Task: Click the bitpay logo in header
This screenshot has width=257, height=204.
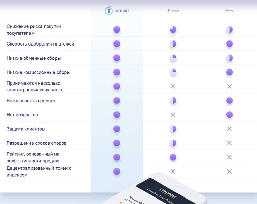Action: tap(229, 10)
